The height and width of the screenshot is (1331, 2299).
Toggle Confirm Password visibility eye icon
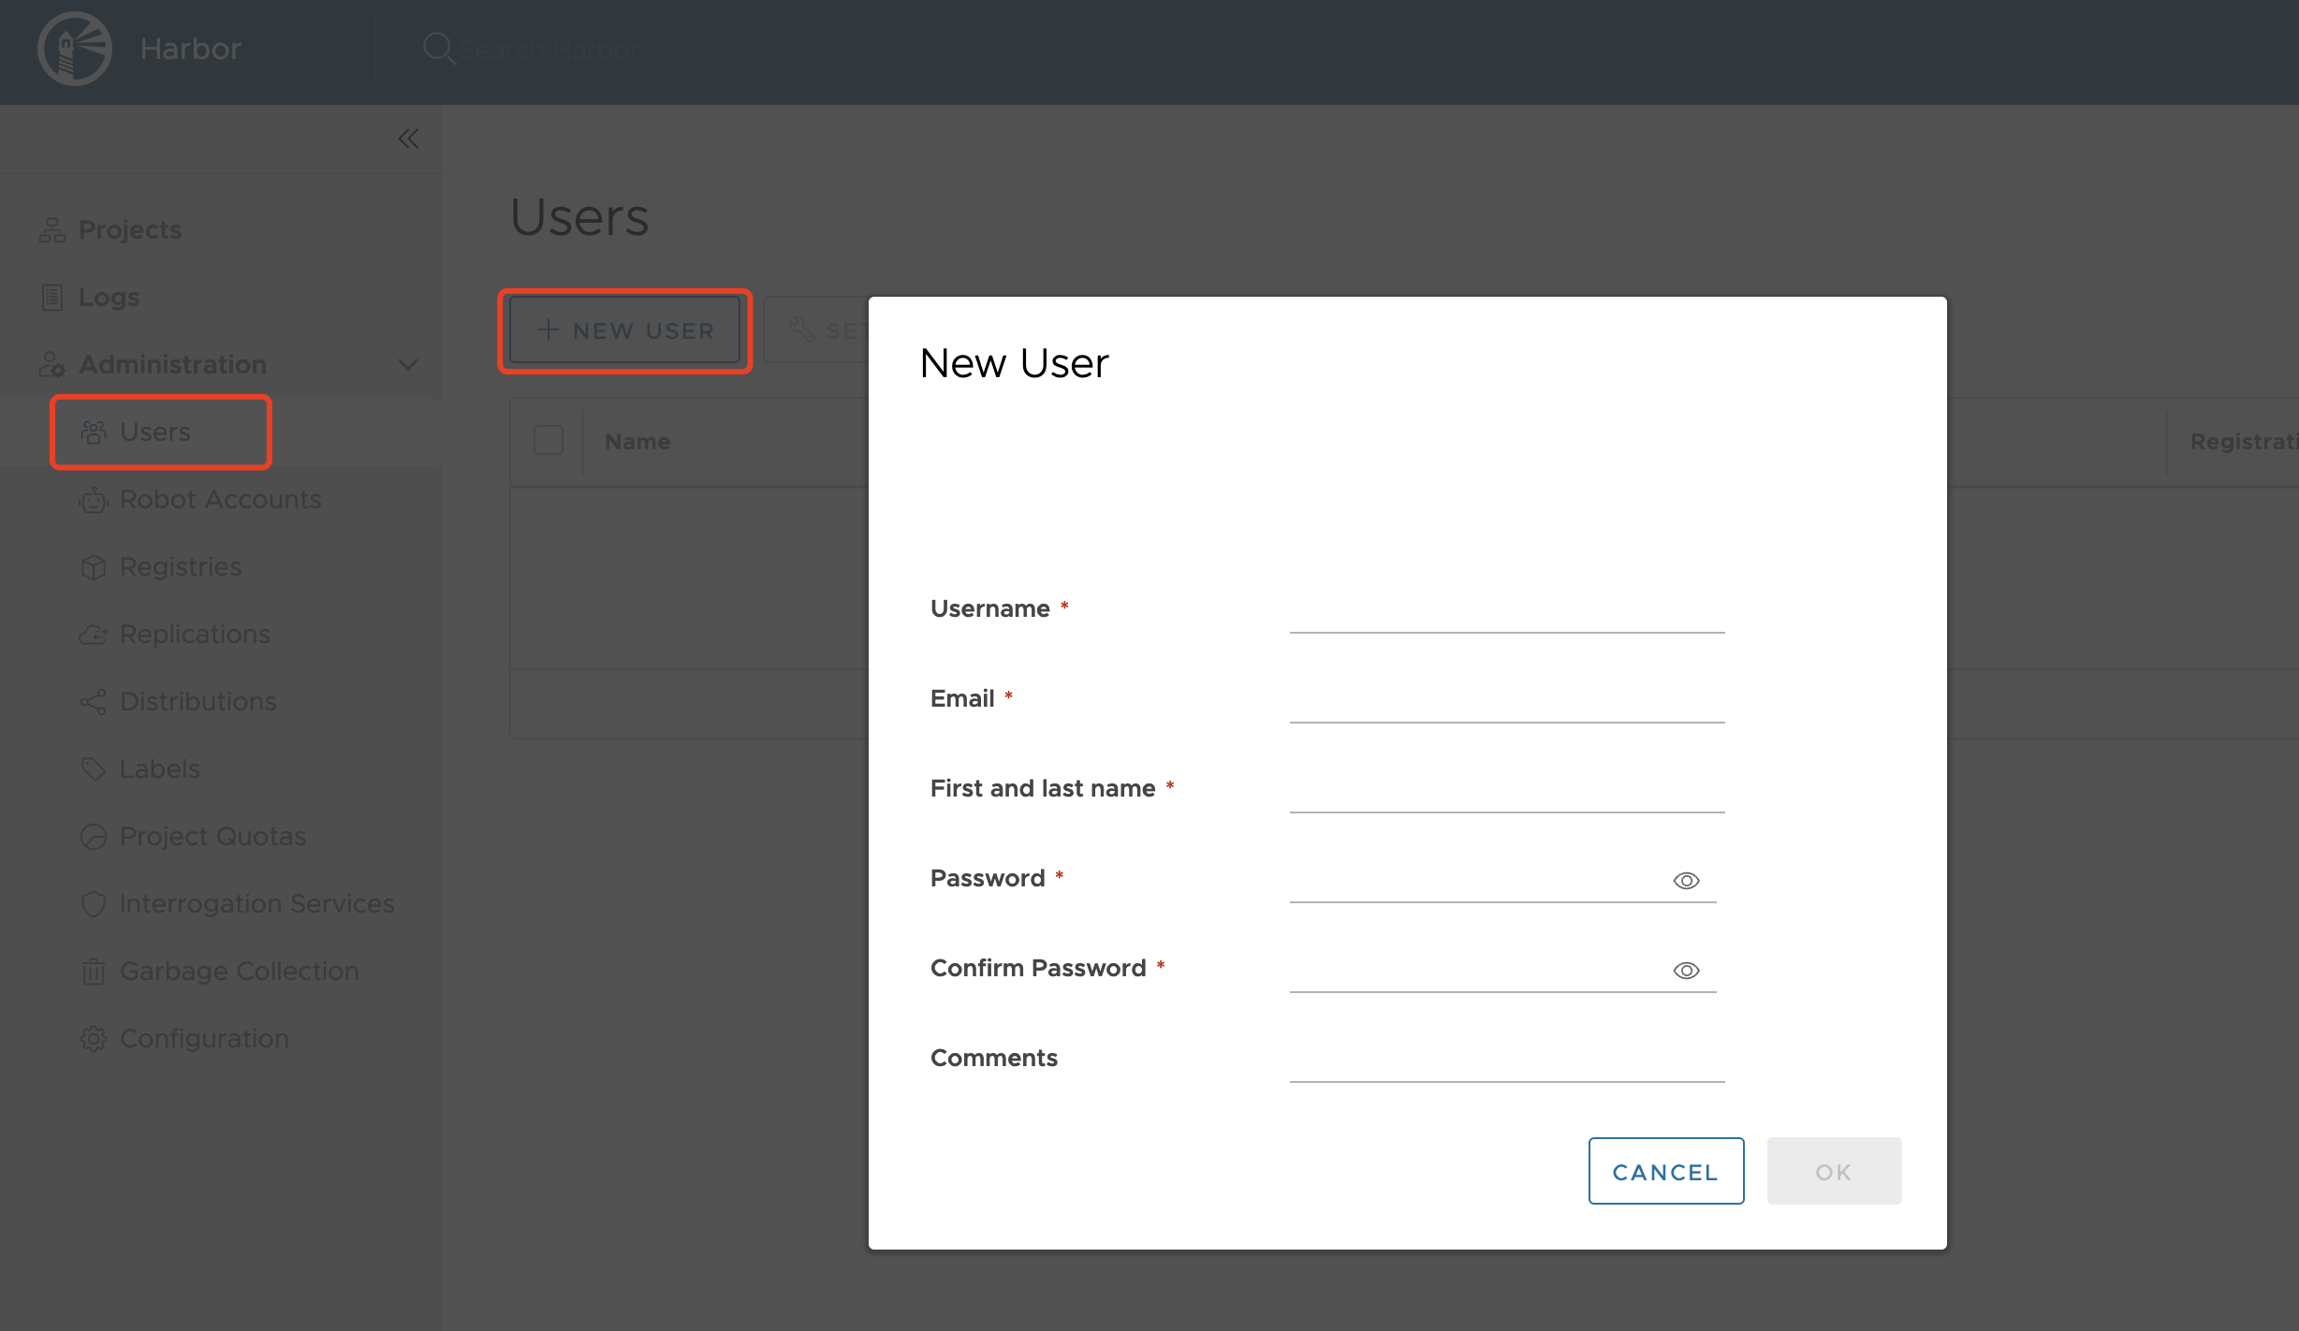pyautogui.click(x=1686, y=971)
